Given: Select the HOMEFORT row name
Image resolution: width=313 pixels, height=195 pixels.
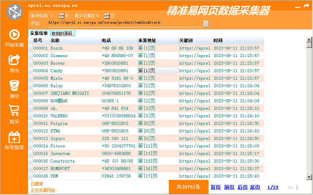Looking at the screenshot, I should tap(60, 169).
